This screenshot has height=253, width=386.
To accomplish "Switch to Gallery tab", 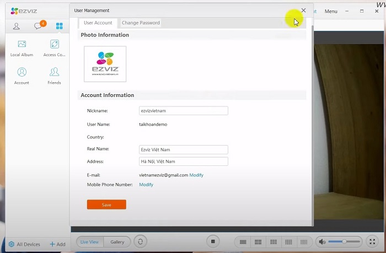I will pyautogui.click(x=117, y=242).
